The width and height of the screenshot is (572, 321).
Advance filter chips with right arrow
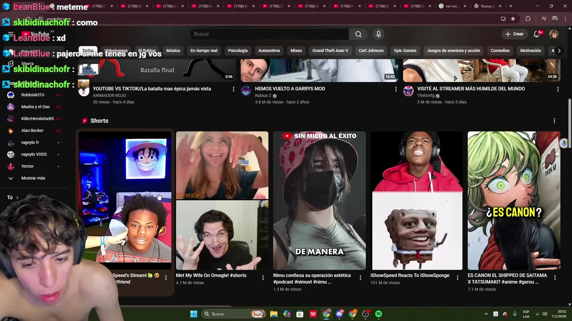[x=559, y=51]
